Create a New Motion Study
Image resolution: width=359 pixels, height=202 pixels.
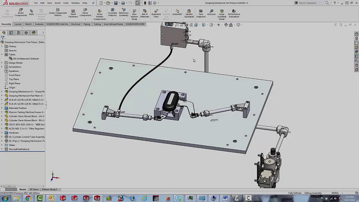(x=134, y=15)
